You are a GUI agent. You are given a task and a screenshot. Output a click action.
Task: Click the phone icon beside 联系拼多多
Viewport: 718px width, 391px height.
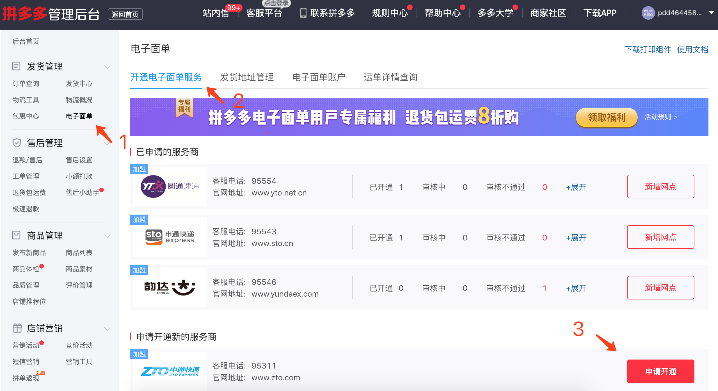[x=303, y=13]
